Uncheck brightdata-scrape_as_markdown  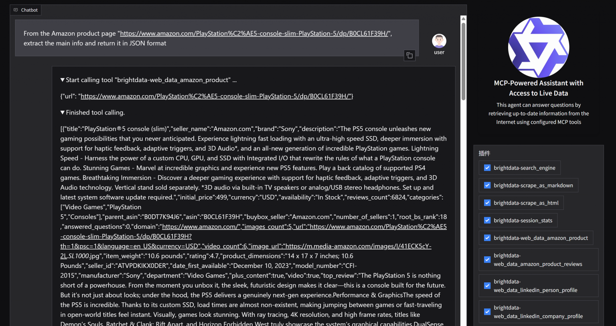coord(487,185)
